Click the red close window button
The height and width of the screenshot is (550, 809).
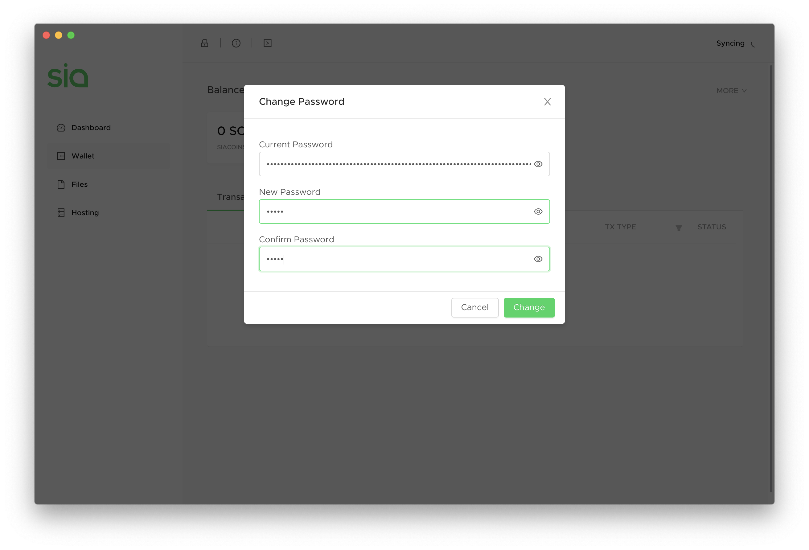point(46,35)
